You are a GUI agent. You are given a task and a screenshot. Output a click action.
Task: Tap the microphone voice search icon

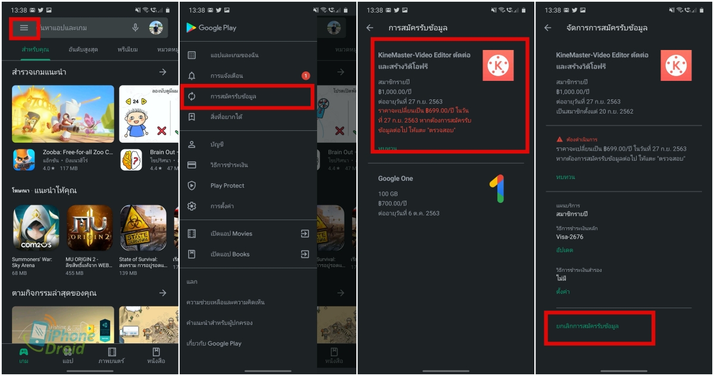click(136, 28)
